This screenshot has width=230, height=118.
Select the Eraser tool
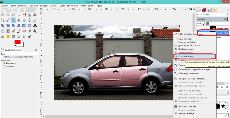[24, 31]
